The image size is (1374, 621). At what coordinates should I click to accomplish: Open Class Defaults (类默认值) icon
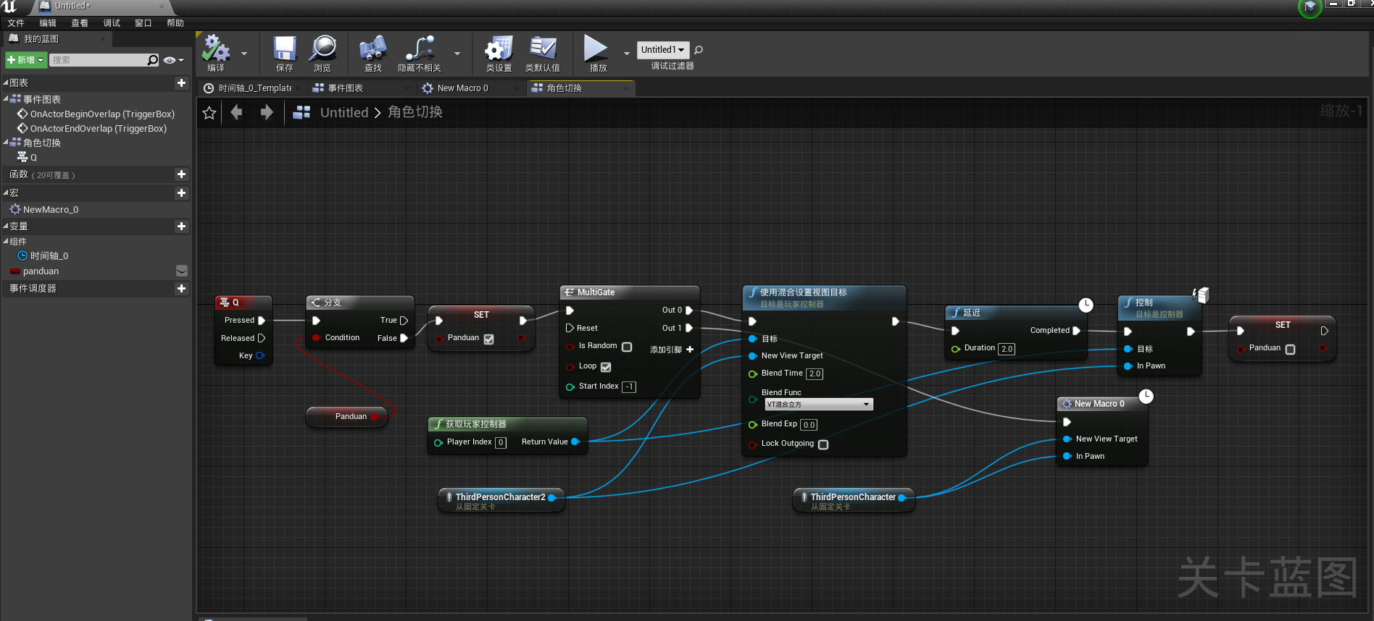pyautogui.click(x=542, y=49)
